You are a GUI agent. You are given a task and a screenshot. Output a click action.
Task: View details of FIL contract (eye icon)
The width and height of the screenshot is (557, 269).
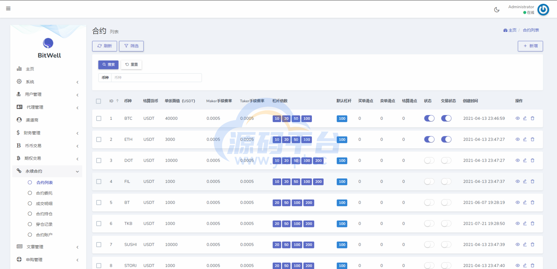point(517,181)
